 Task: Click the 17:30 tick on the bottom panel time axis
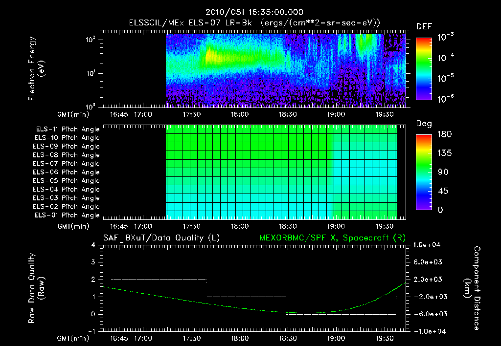pyautogui.click(x=191, y=338)
